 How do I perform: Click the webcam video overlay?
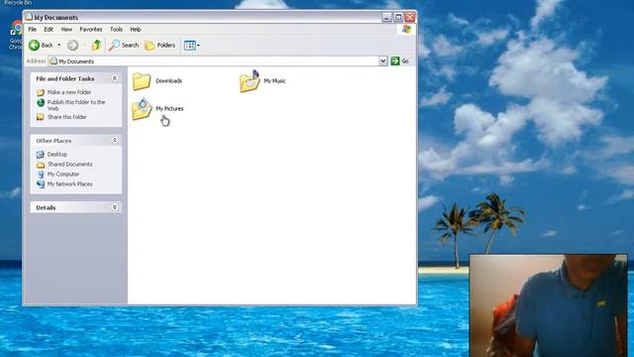(x=548, y=305)
